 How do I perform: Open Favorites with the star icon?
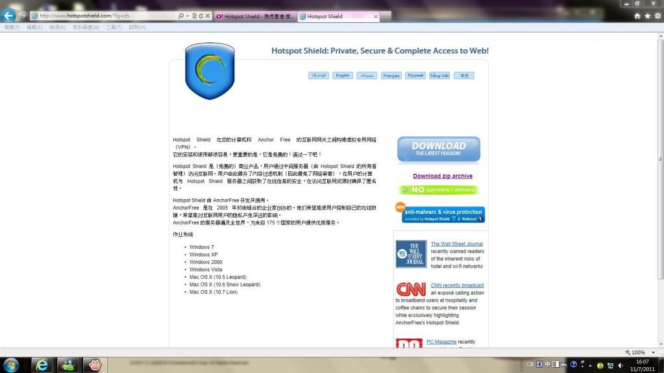[647, 16]
